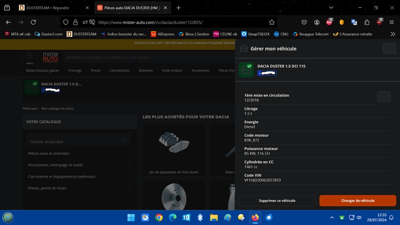Open the Pneus category
Image resolution: width=400 pixels, height=225 pixels.
coord(95,70)
